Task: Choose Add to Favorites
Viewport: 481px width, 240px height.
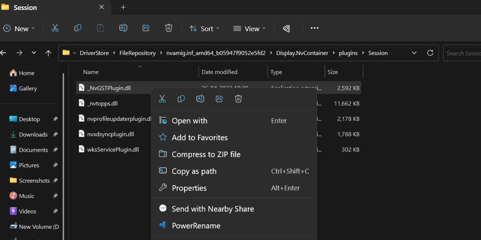Action: point(234,138)
